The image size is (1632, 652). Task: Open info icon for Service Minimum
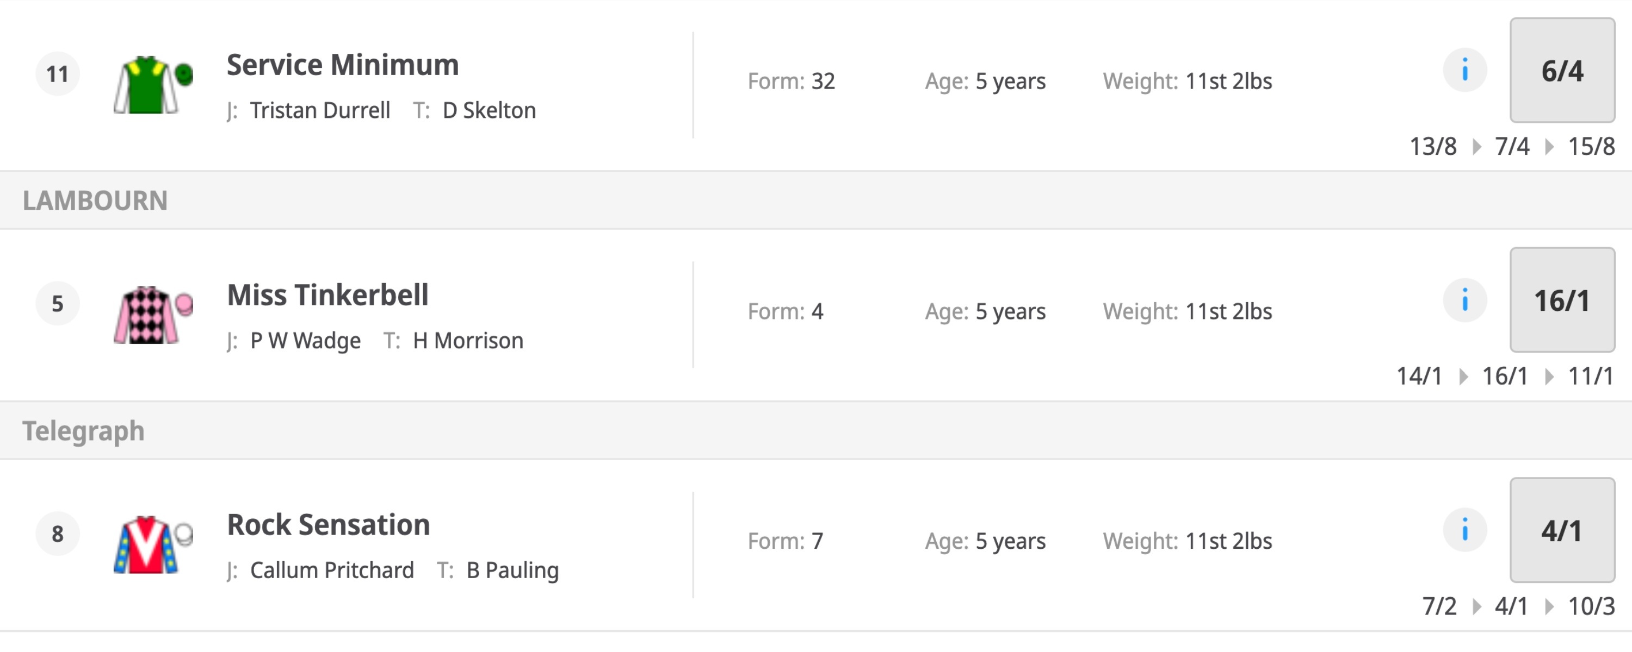pos(1464,70)
